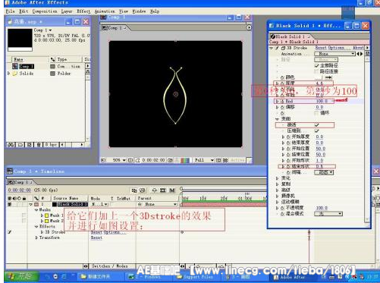Click the Comp window options arrow icon
The image size is (380, 283).
pos(249,27)
